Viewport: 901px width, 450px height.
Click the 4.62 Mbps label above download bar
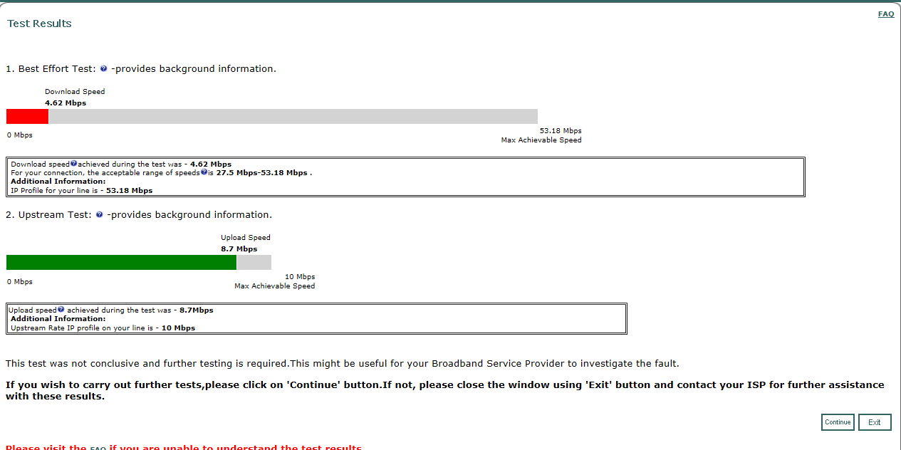[x=66, y=103]
